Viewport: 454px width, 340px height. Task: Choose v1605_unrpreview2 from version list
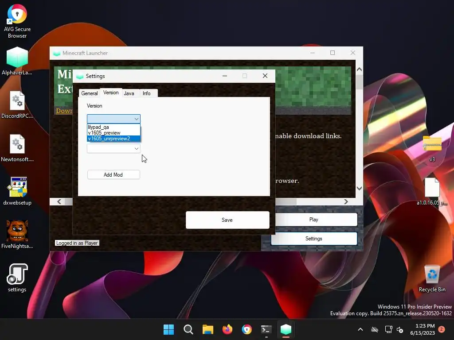click(x=113, y=139)
